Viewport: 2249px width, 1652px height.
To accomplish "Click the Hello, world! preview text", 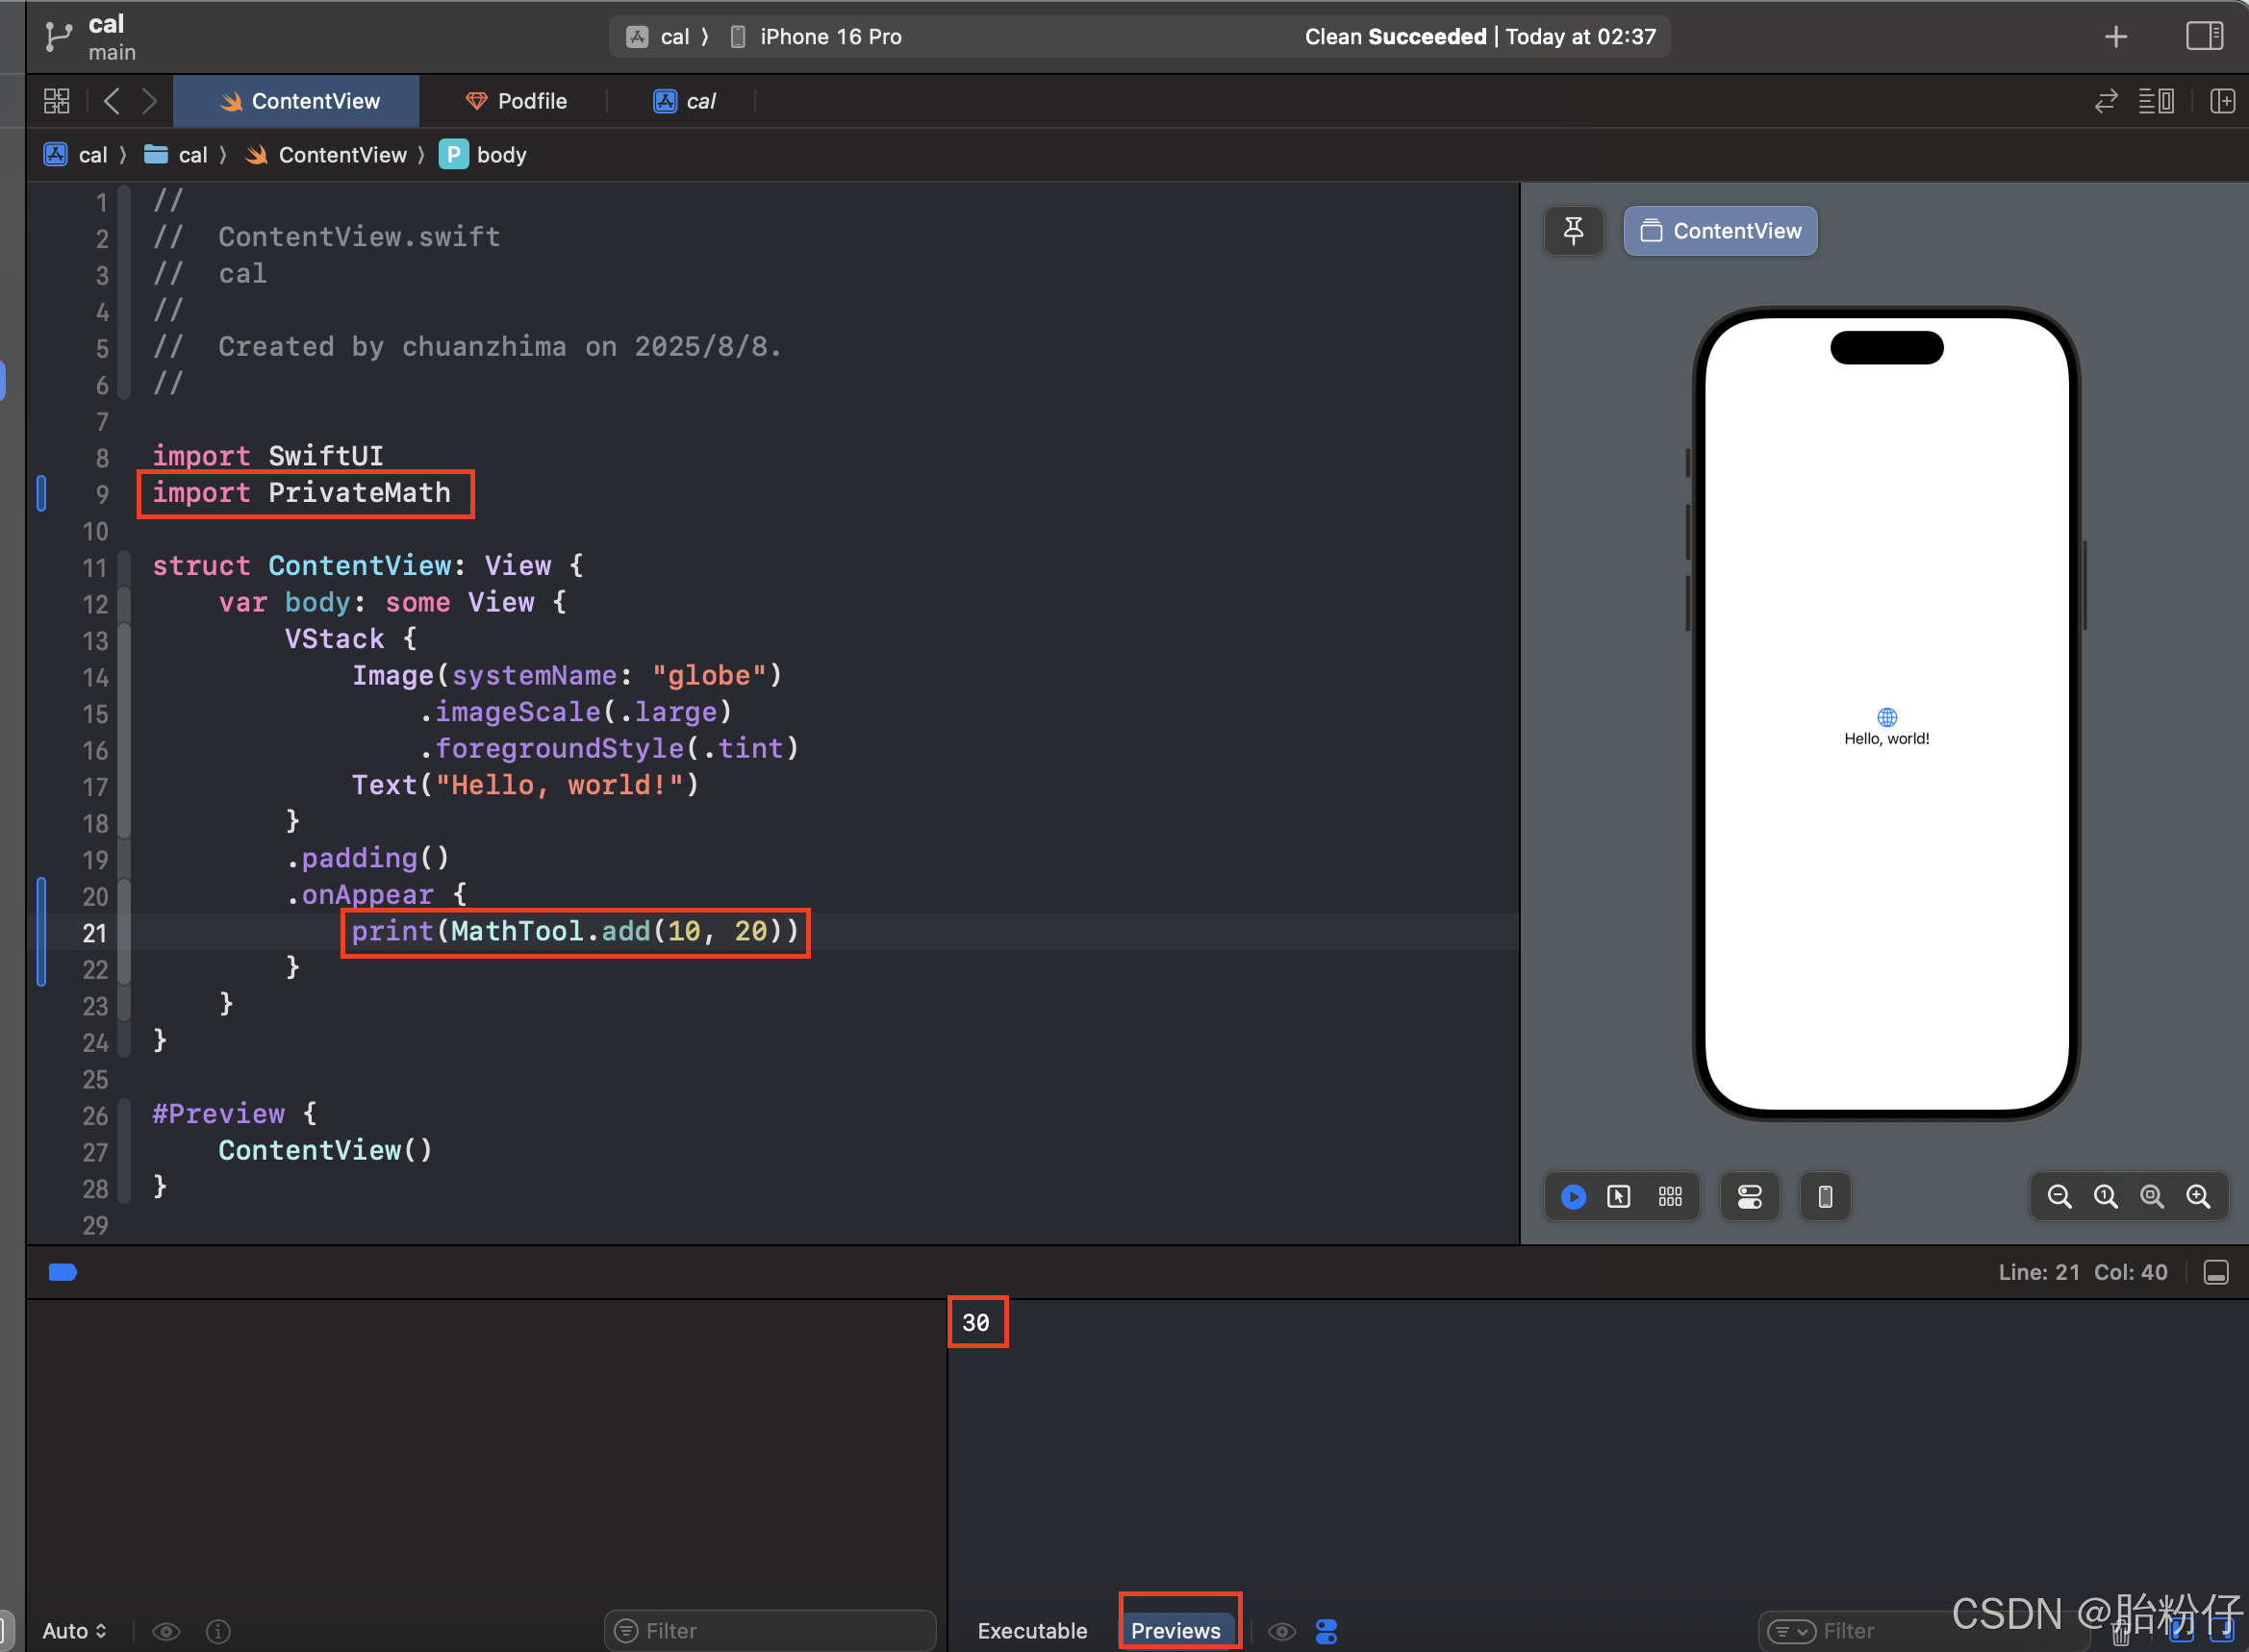I will click(x=1885, y=739).
